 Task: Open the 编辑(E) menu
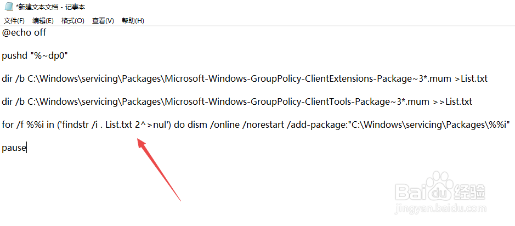click(43, 21)
